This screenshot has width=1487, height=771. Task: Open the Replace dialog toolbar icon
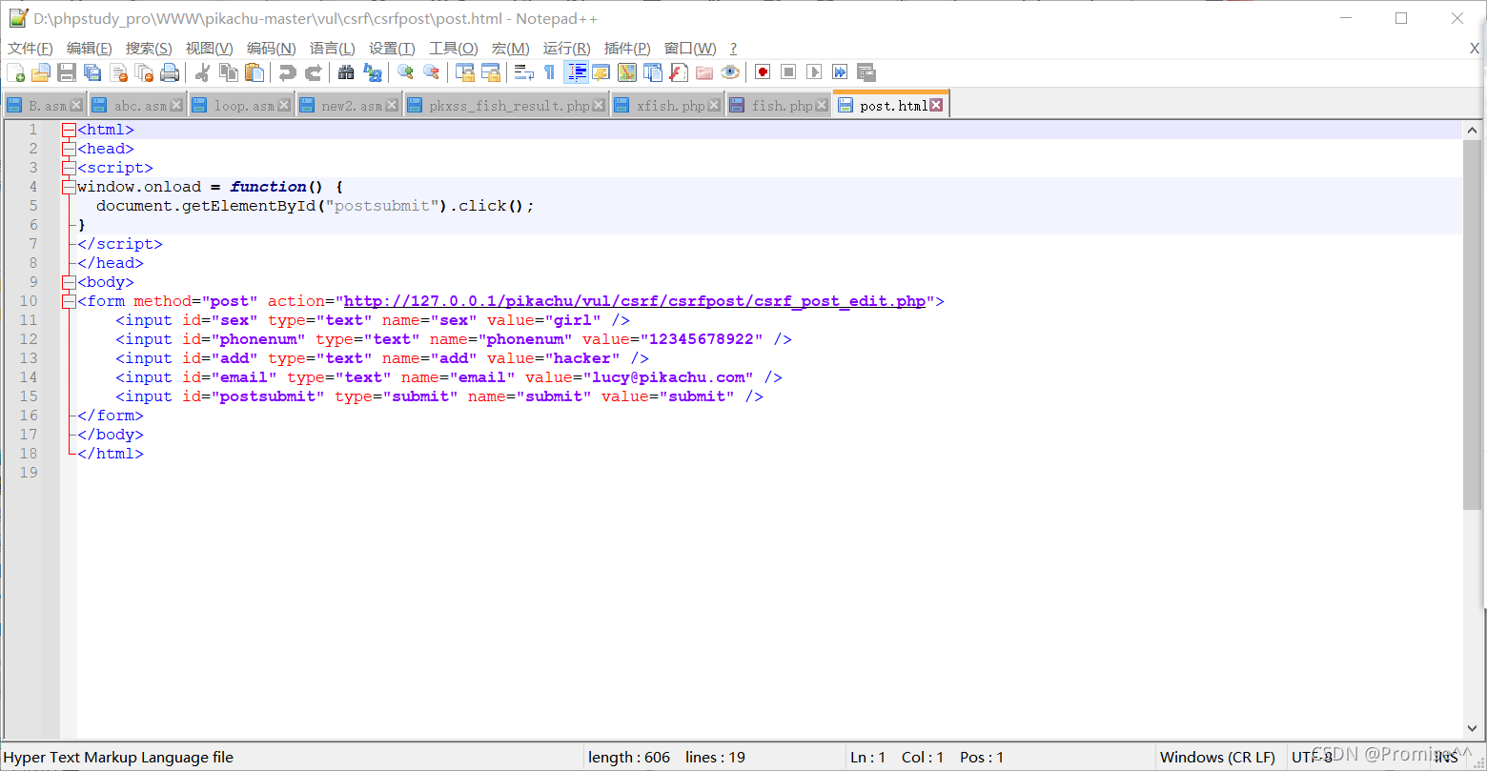pos(373,72)
